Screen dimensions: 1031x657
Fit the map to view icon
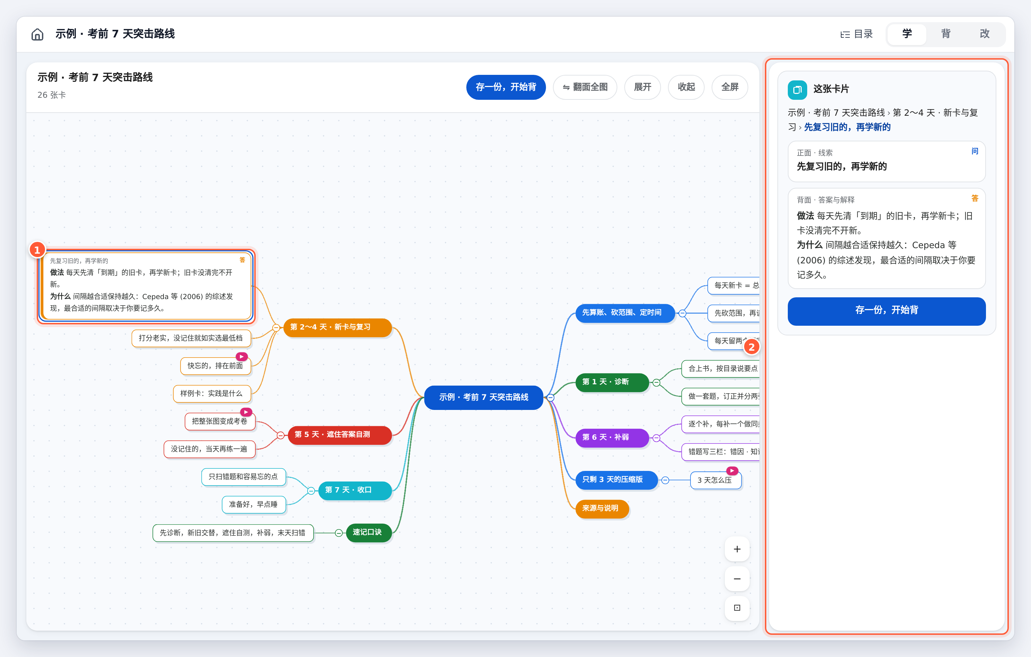tap(737, 608)
